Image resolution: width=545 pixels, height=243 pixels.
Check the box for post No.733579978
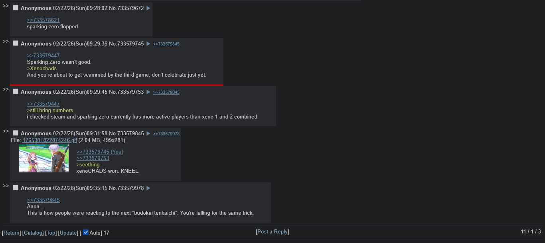coord(16,188)
